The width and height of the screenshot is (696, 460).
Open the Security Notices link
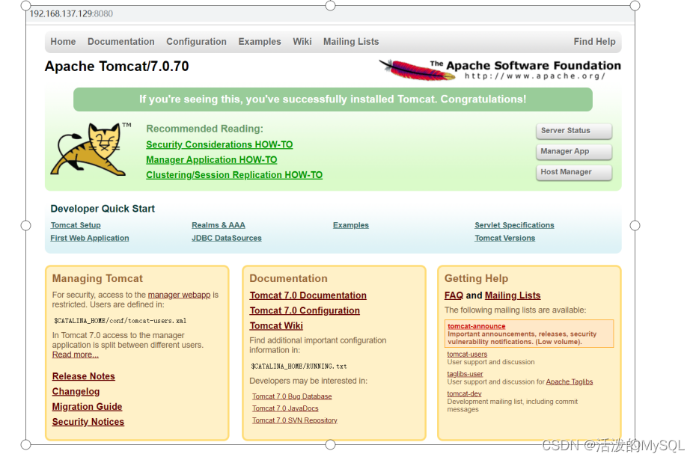pos(88,422)
